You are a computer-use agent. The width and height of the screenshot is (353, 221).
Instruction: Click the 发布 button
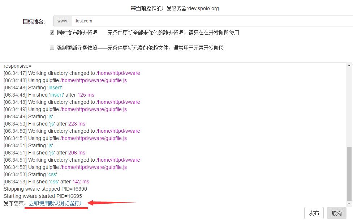314,213
